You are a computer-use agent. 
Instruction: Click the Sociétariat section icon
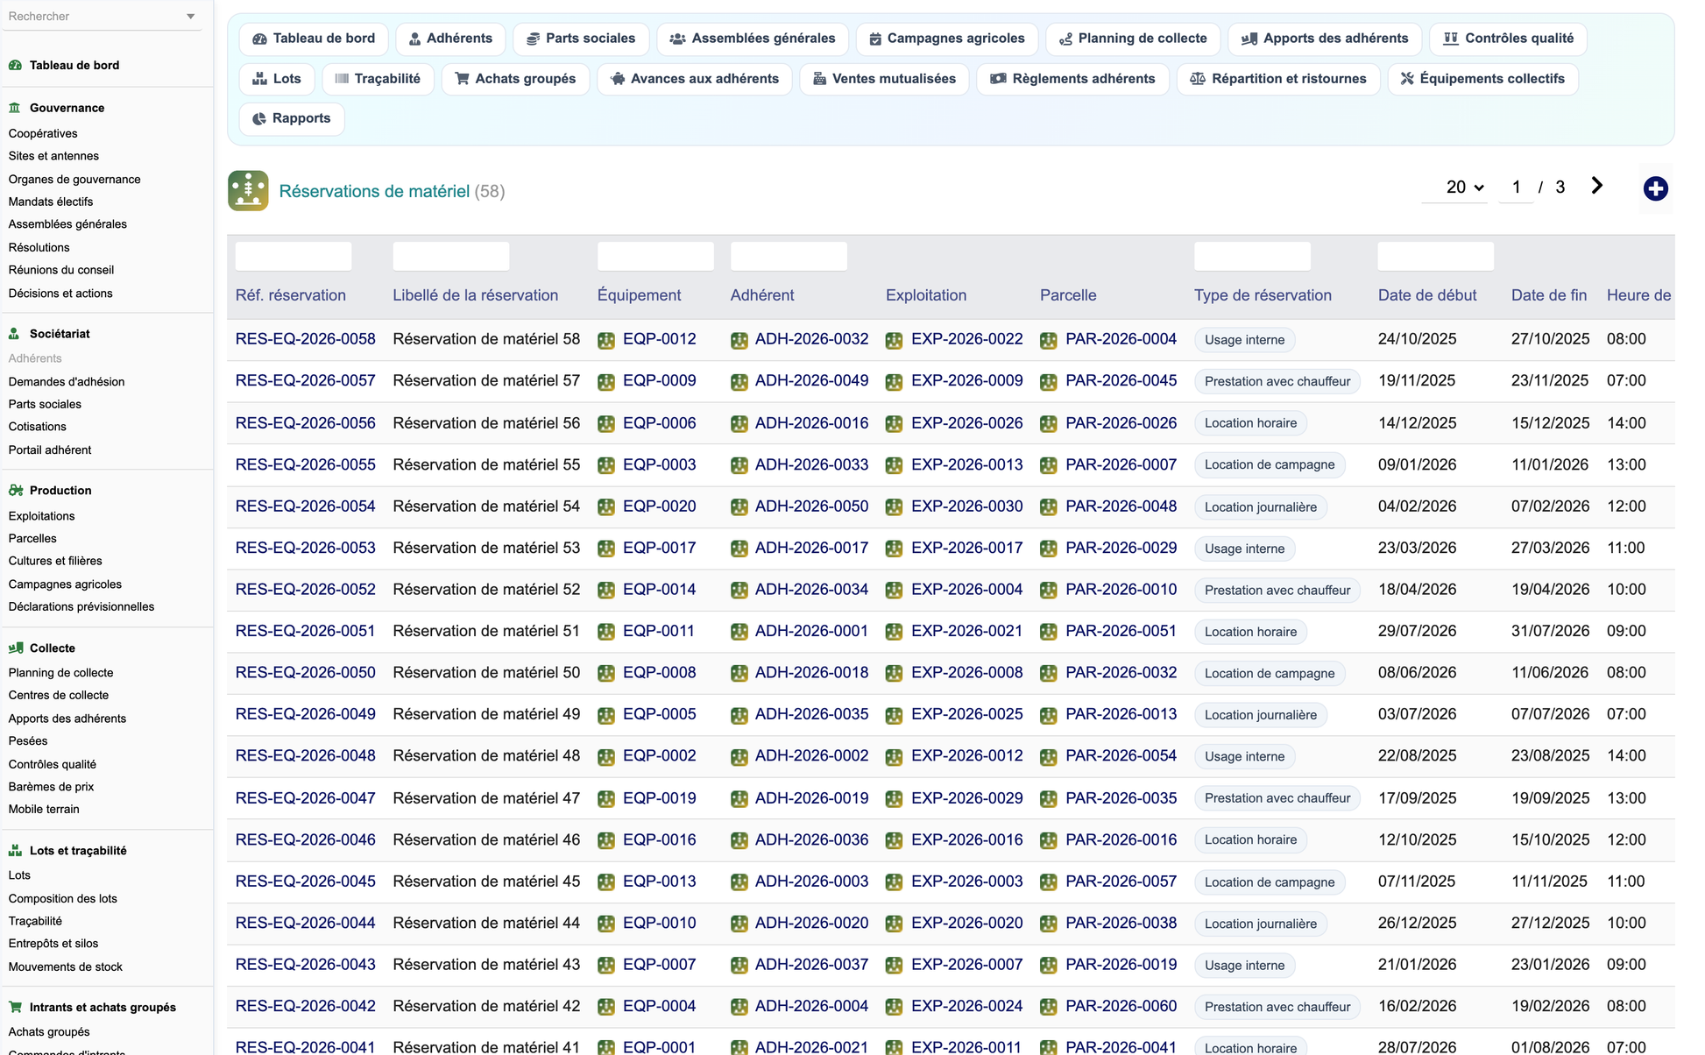[x=14, y=334]
